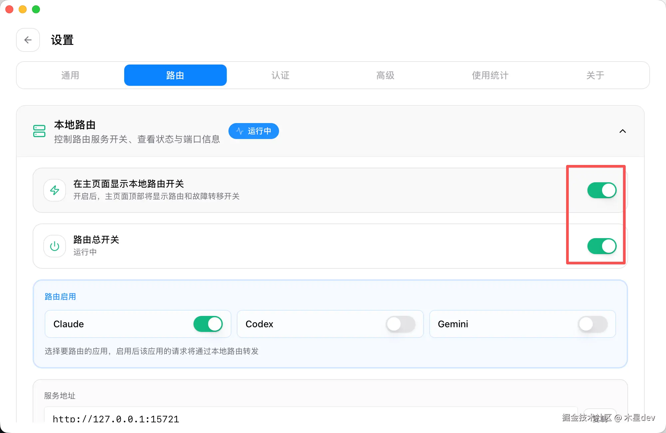Screen dimensions: 666x433
Task: Go back using the arrow button
Action: point(28,40)
